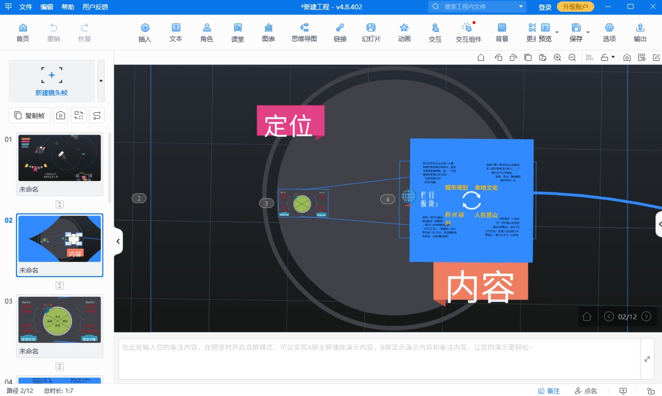Click in the search 搜索工程内文件 field
This screenshot has width=662, height=396.
click(x=477, y=7)
